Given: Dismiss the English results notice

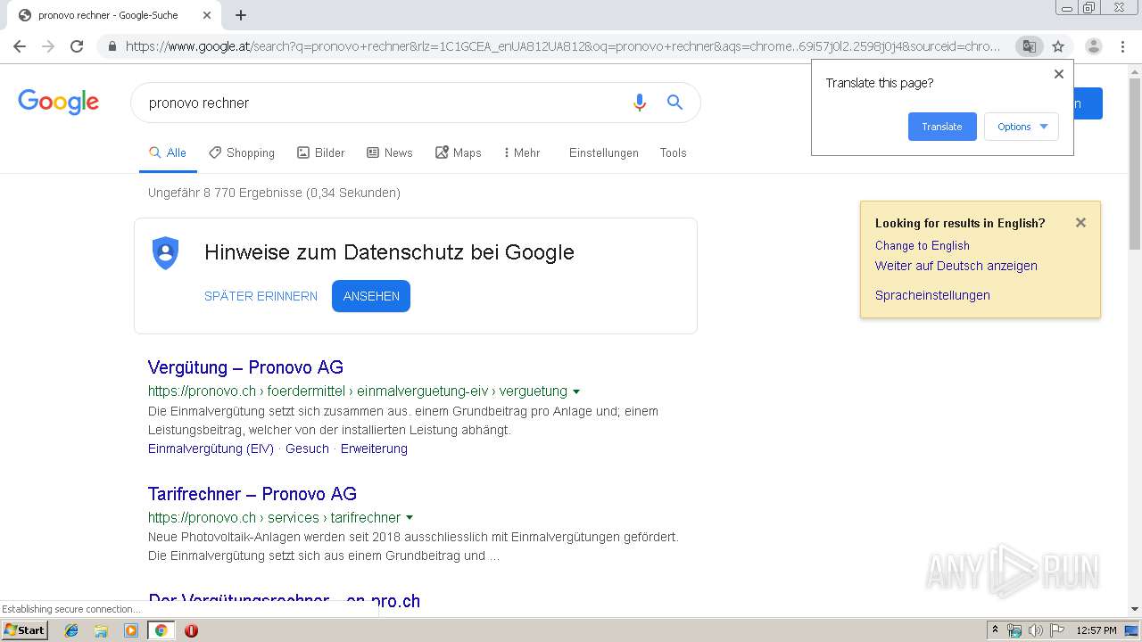Looking at the screenshot, I should point(1080,223).
